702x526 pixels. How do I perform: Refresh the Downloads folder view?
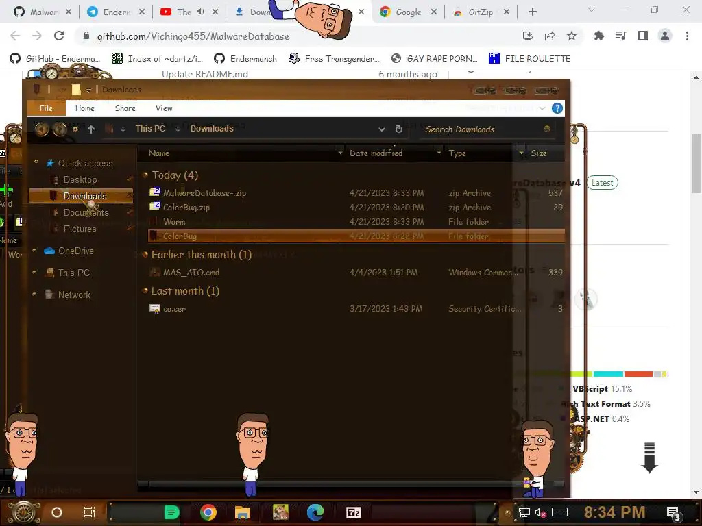[399, 129]
